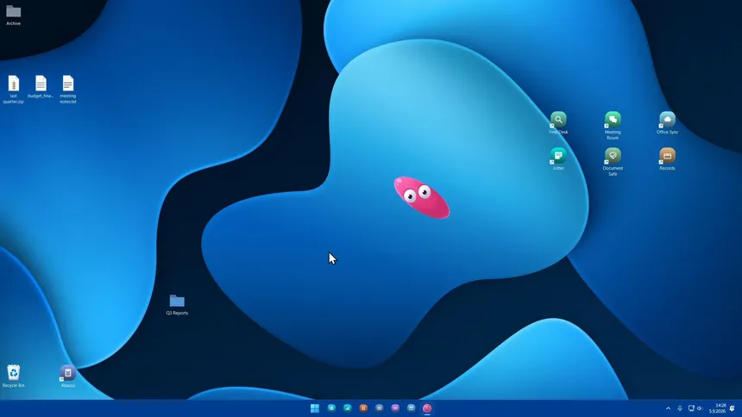The width and height of the screenshot is (742, 417).
Task: Select the budget_fina... document icon
Action: pyautogui.click(x=41, y=86)
